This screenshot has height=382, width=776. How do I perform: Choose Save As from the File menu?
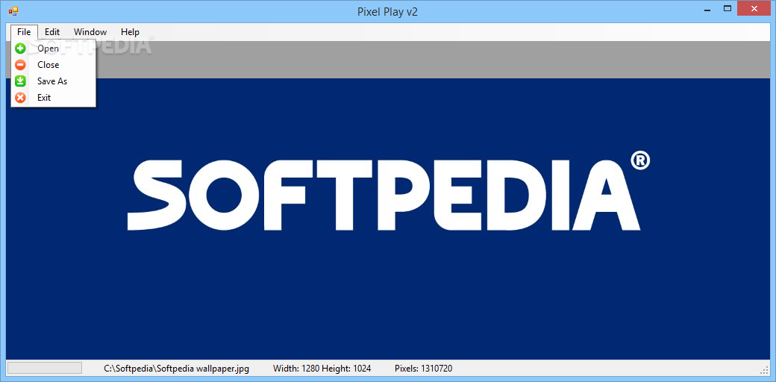(x=54, y=81)
